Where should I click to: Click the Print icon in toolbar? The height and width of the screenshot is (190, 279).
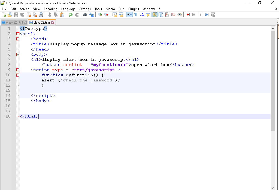41,15
